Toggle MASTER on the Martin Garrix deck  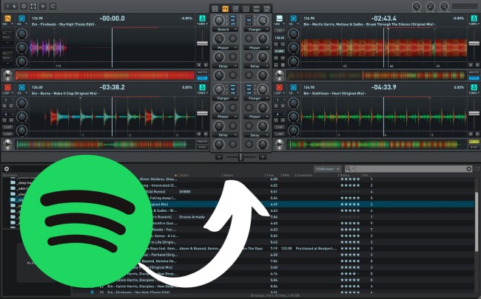tap(474, 72)
